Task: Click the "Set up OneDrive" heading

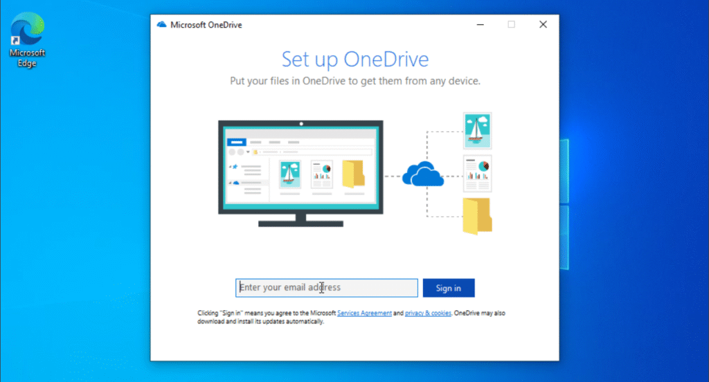Action: click(x=355, y=60)
